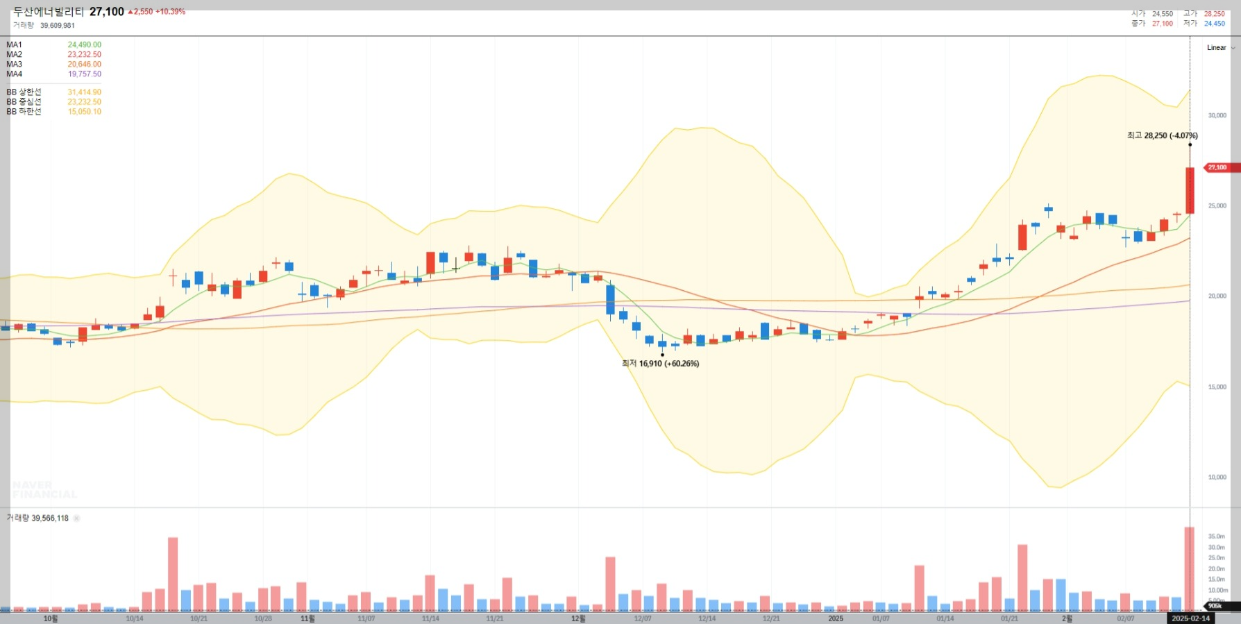This screenshot has height=624, width=1241.
Task: Click the 12/14 date on the time axis
Action: coord(707,618)
